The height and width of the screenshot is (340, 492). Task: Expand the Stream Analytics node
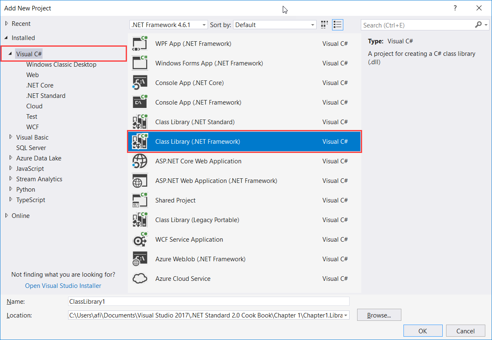(x=11, y=178)
